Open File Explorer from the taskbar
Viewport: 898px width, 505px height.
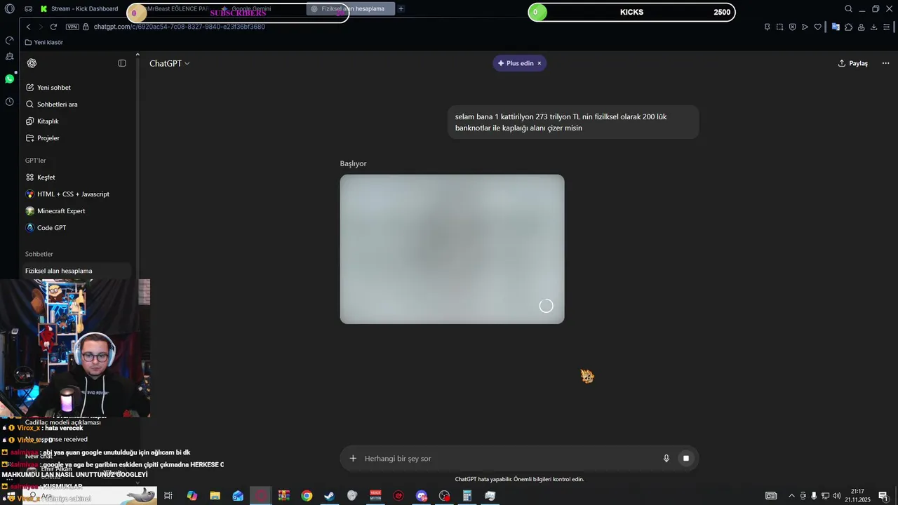tap(215, 496)
